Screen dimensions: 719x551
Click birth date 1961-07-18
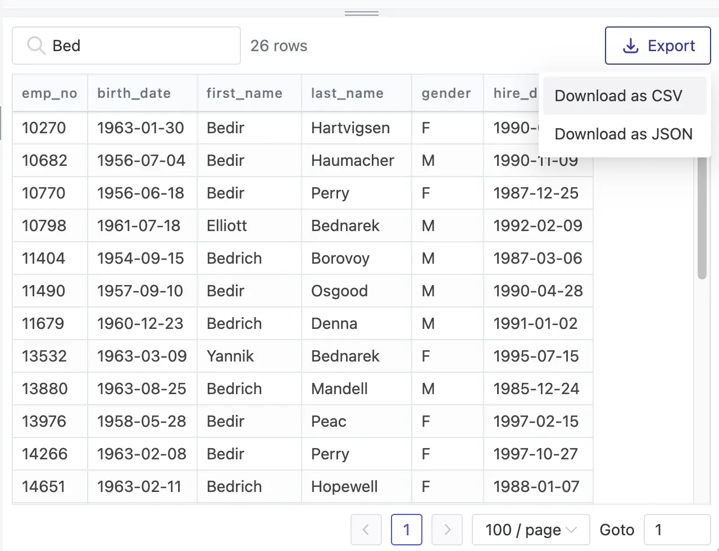139,225
